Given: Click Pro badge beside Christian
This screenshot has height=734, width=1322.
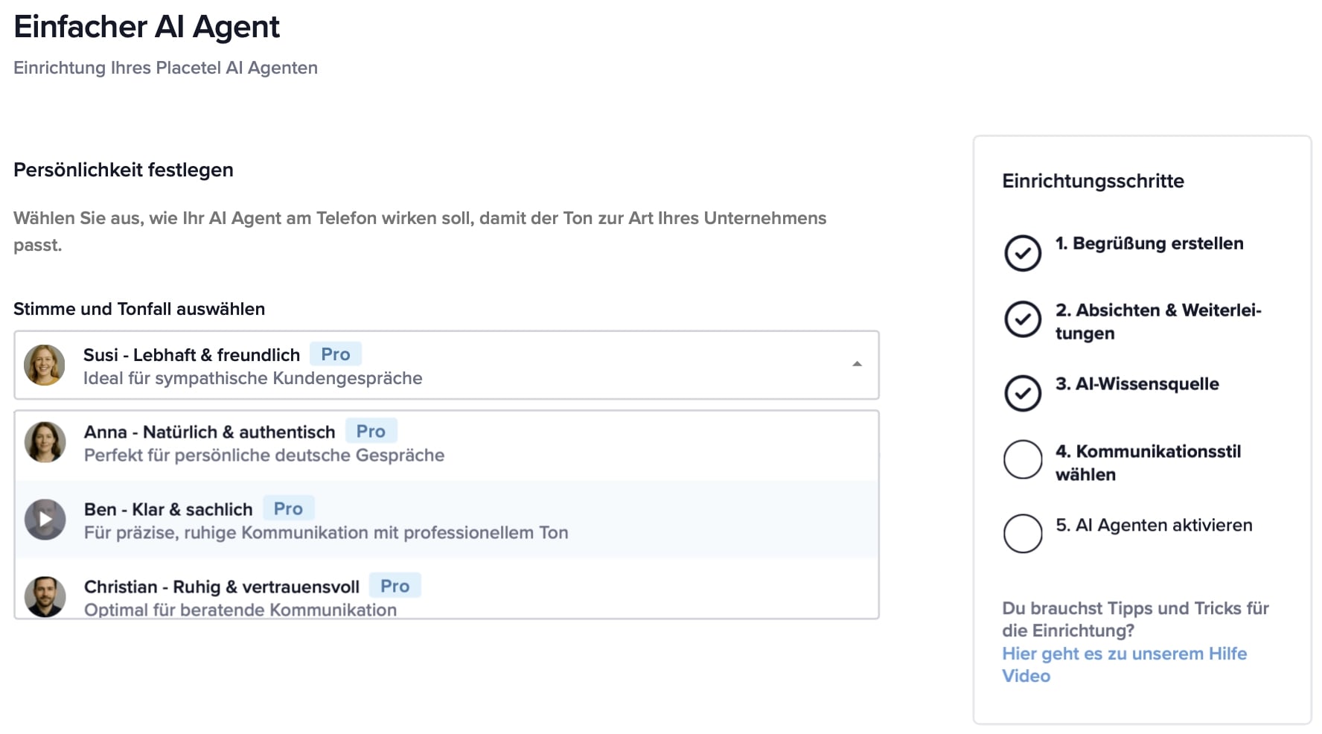Looking at the screenshot, I should (395, 586).
